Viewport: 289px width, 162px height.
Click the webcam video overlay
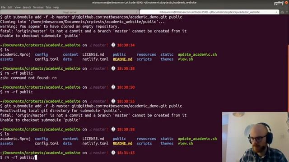(x=255, y=137)
